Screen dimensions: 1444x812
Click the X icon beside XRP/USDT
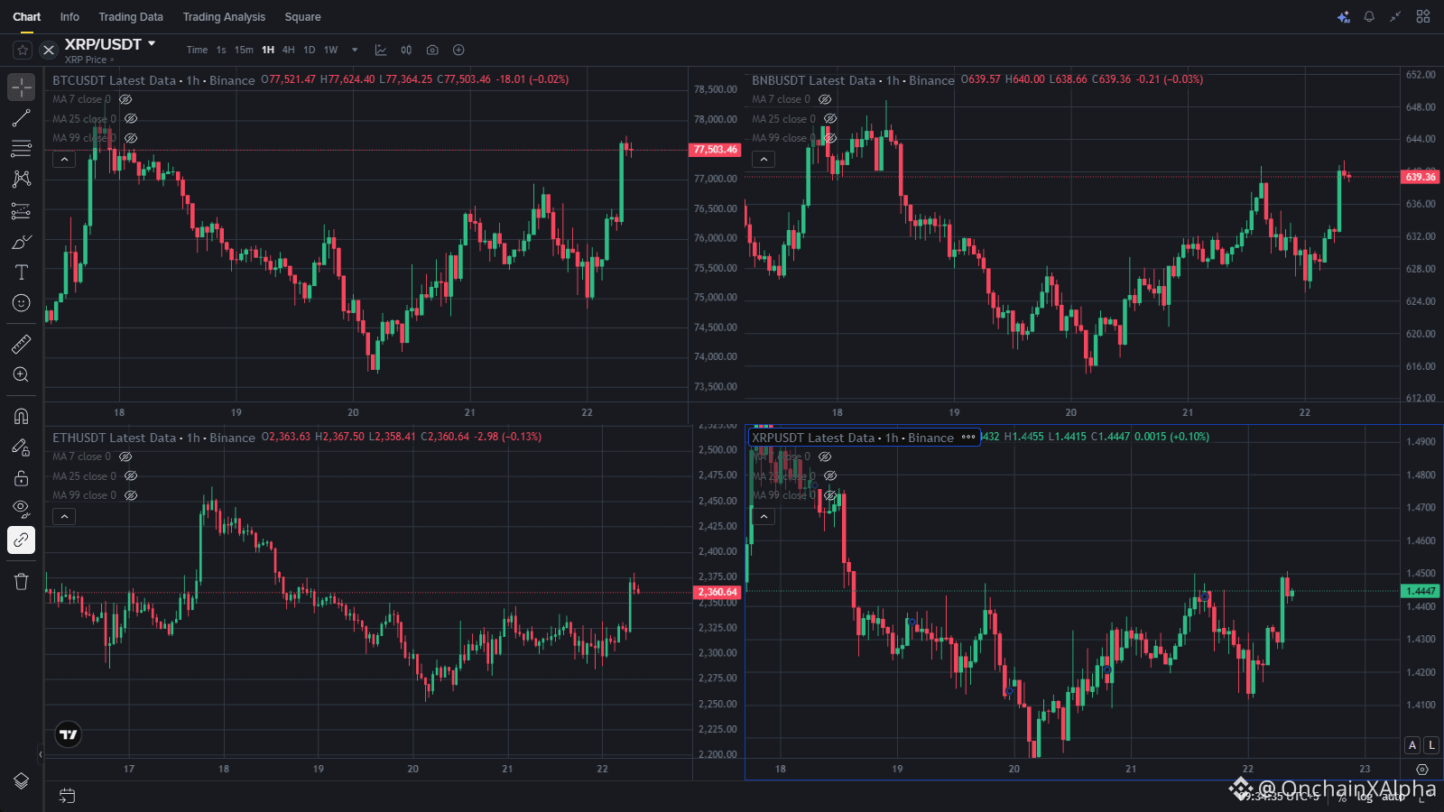click(49, 50)
